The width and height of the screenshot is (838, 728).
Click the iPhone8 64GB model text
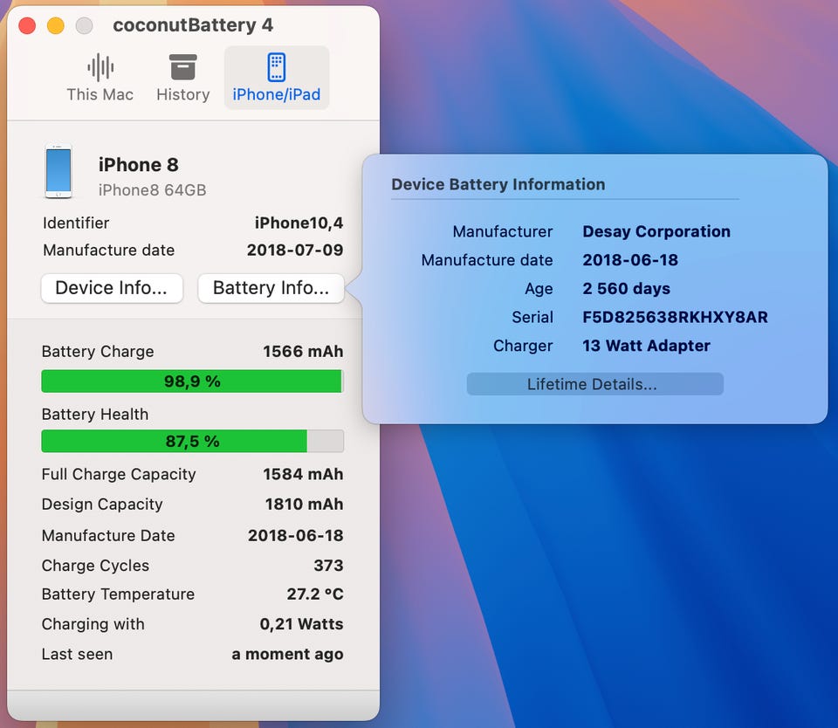(x=152, y=190)
